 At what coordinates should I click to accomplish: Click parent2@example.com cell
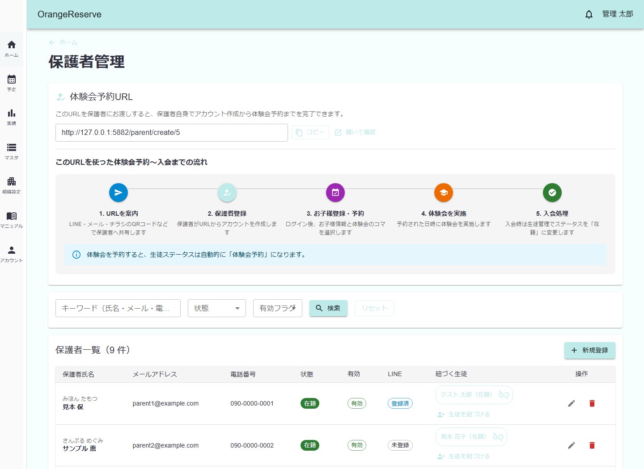pos(165,445)
